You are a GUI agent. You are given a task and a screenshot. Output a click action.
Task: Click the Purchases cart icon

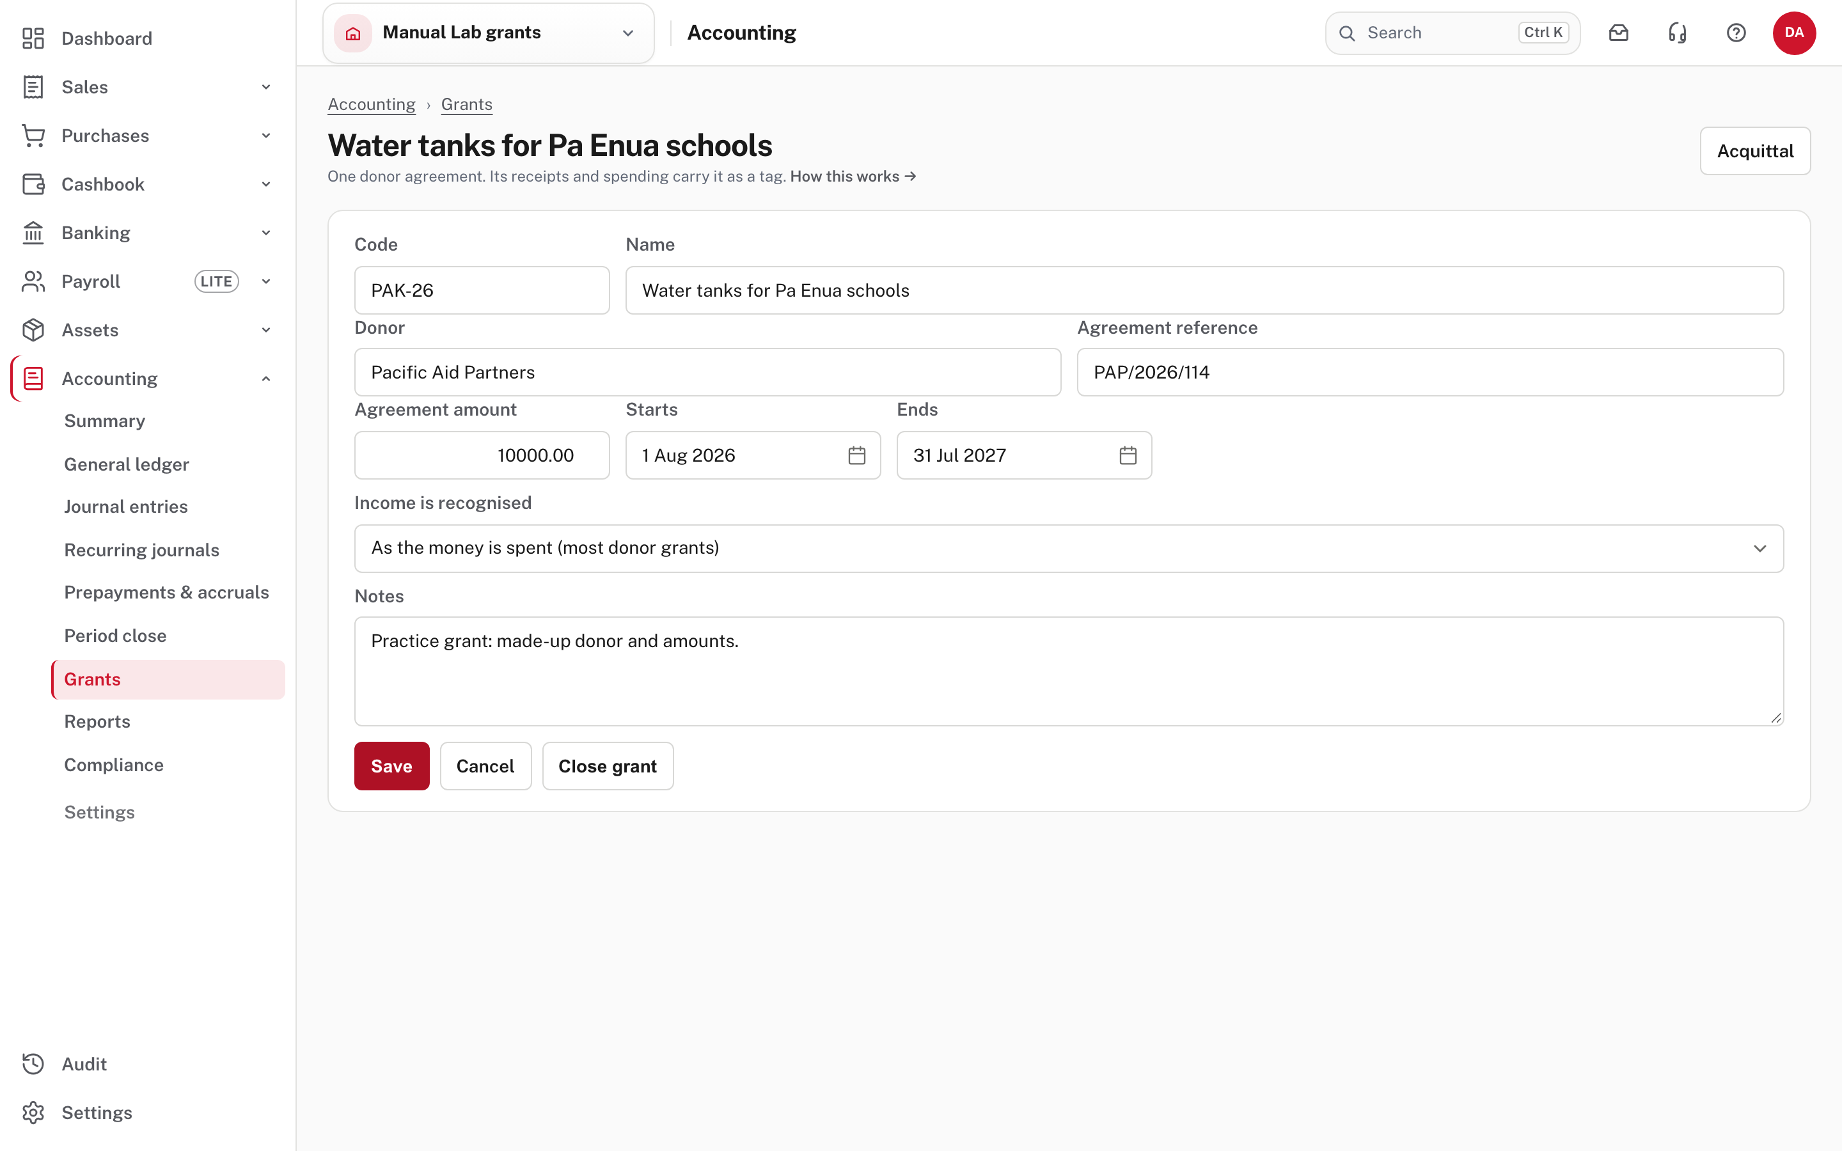coord(33,136)
